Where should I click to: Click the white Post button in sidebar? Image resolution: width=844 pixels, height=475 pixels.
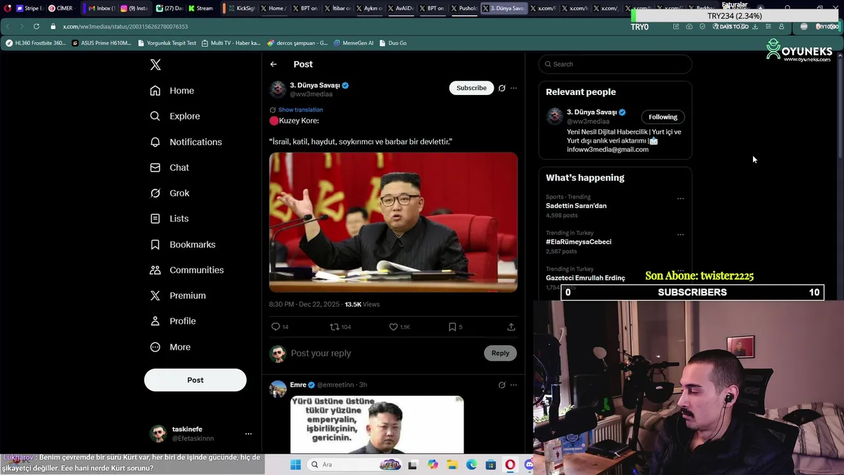[x=195, y=380]
